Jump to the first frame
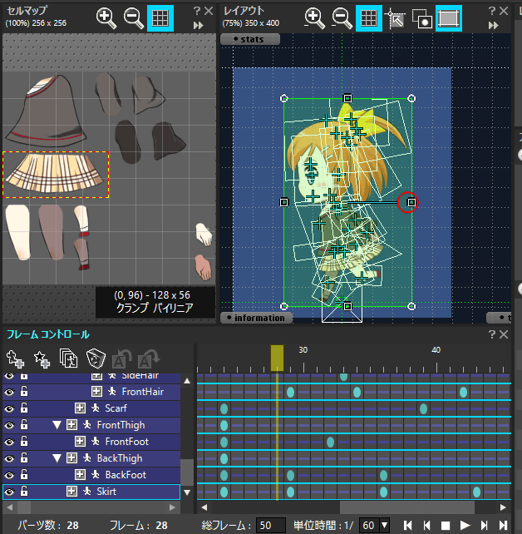This screenshot has height=534, width=522. coord(407,525)
